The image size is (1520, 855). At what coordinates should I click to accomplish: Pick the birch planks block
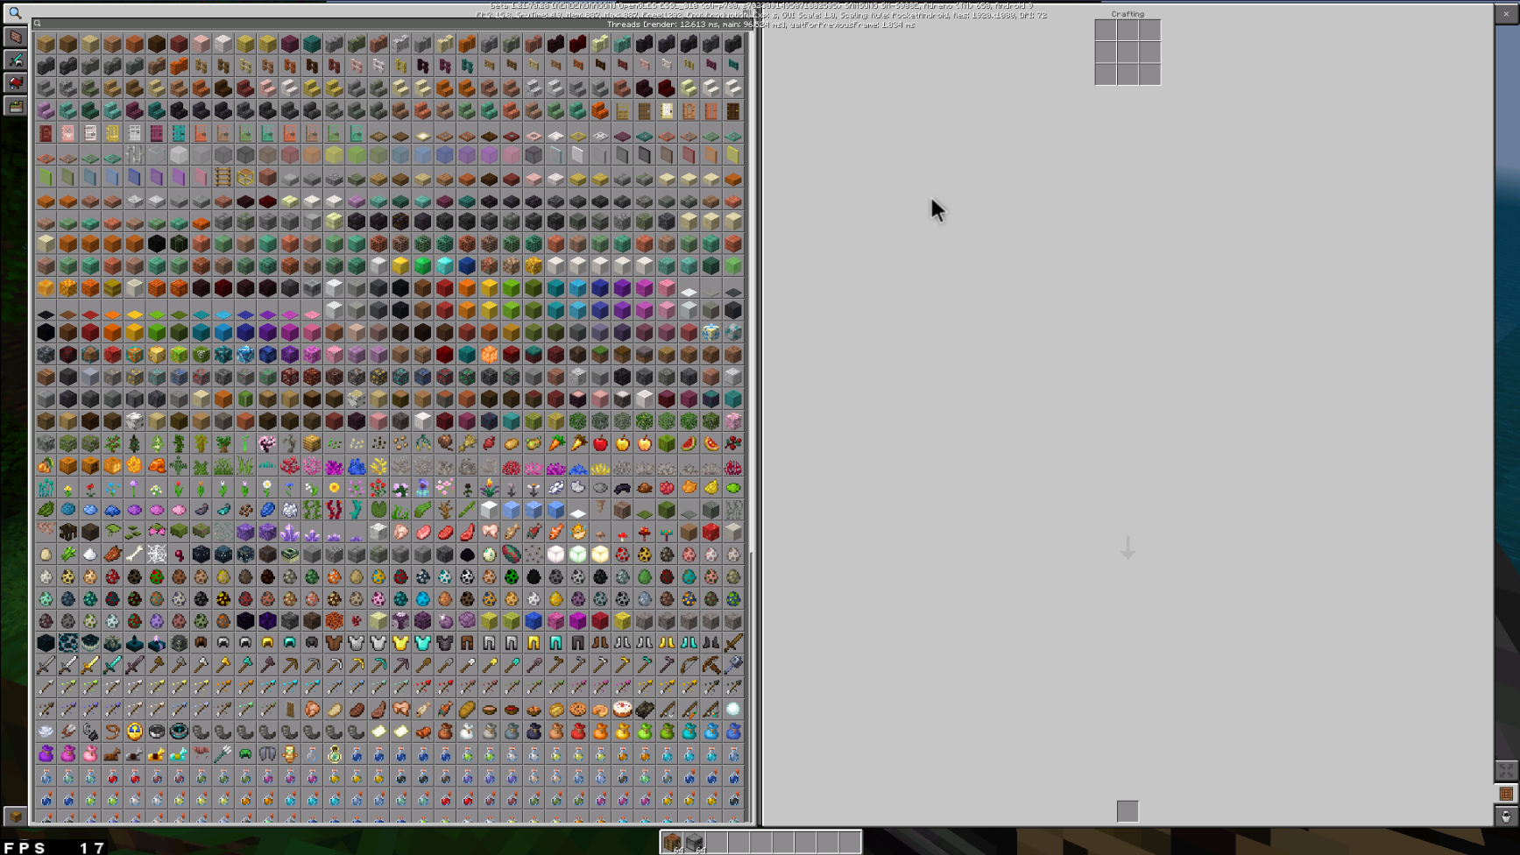[x=90, y=44]
